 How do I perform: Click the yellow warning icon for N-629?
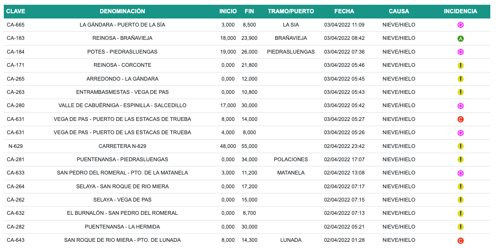460,146
